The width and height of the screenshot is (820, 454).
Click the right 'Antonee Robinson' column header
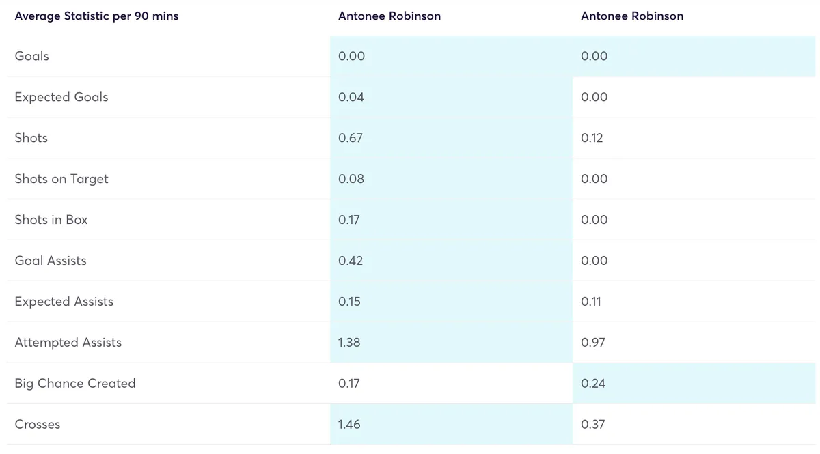point(632,16)
